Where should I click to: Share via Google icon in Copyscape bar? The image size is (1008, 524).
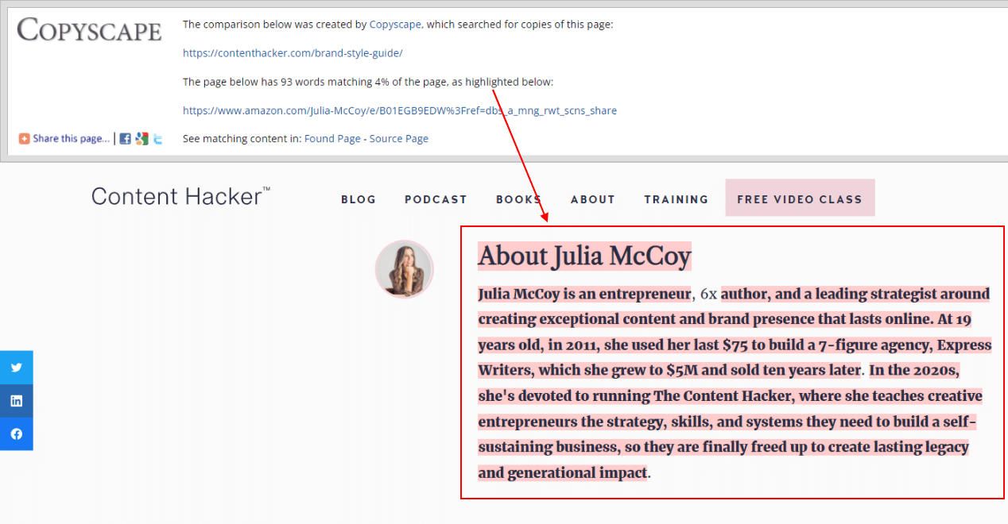tap(142, 139)
